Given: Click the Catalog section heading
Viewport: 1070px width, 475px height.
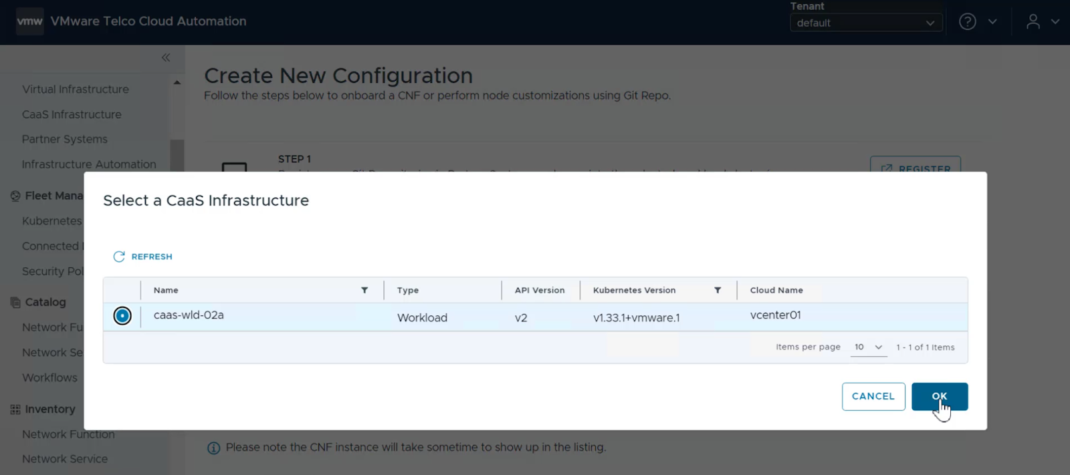Looking at the screenshot, I should 45,302.
